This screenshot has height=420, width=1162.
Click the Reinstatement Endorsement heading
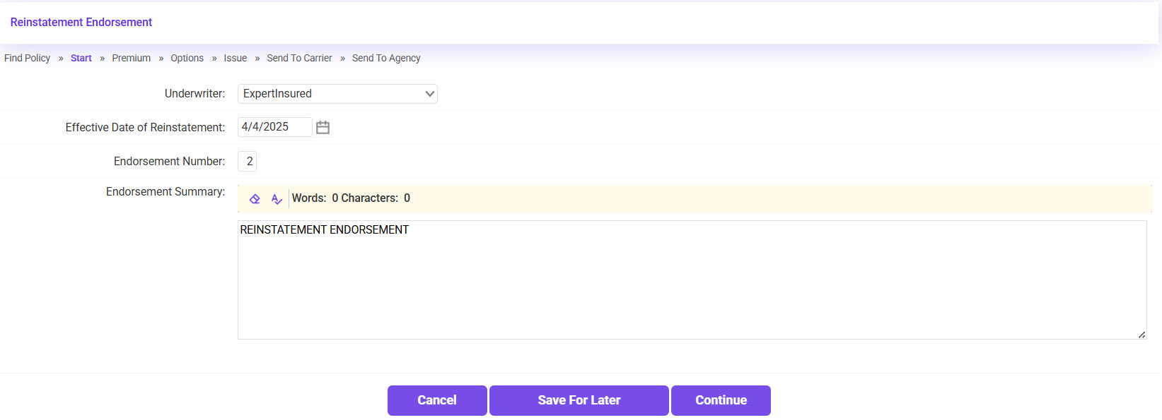(81, 23)
